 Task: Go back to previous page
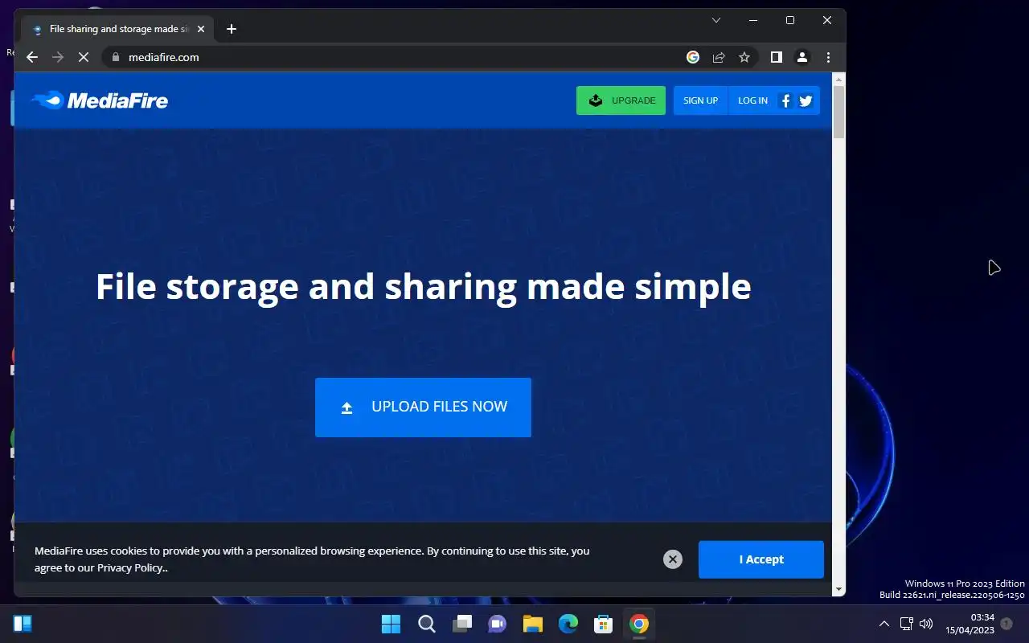point(32,57)
